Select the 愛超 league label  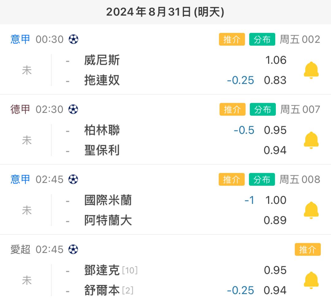click(20, 249)
